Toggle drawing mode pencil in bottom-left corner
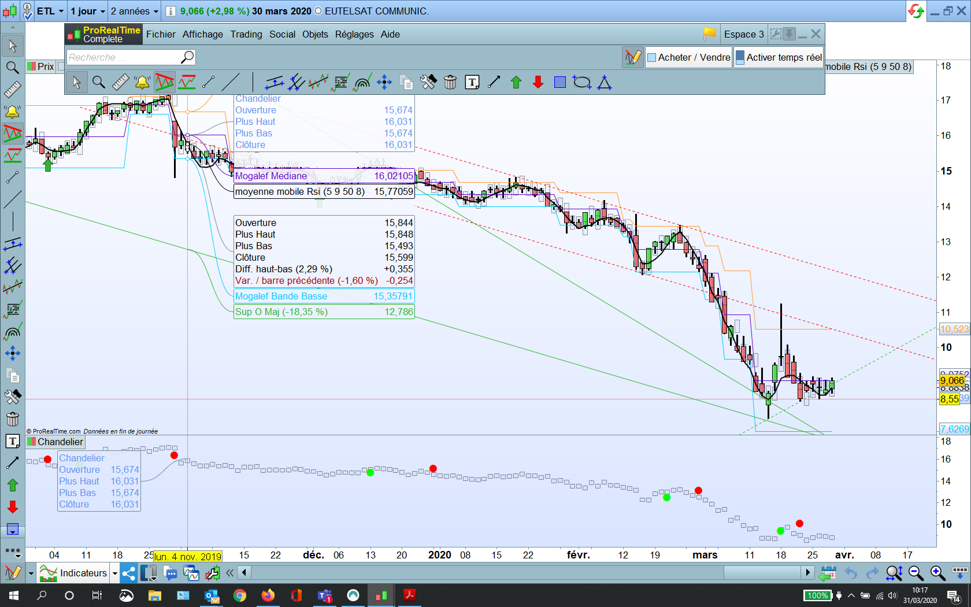The image size is (971, 607). (13, 573)
